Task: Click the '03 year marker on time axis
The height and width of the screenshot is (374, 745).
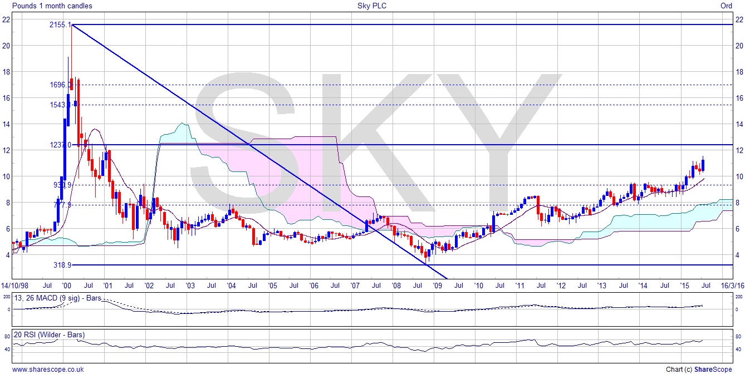Action: tap(191, 285)
